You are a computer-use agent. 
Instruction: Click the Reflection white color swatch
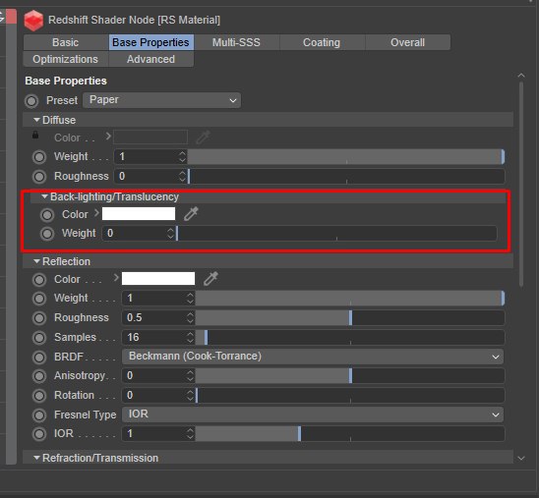pyautogui.click(x=158, y=278)
